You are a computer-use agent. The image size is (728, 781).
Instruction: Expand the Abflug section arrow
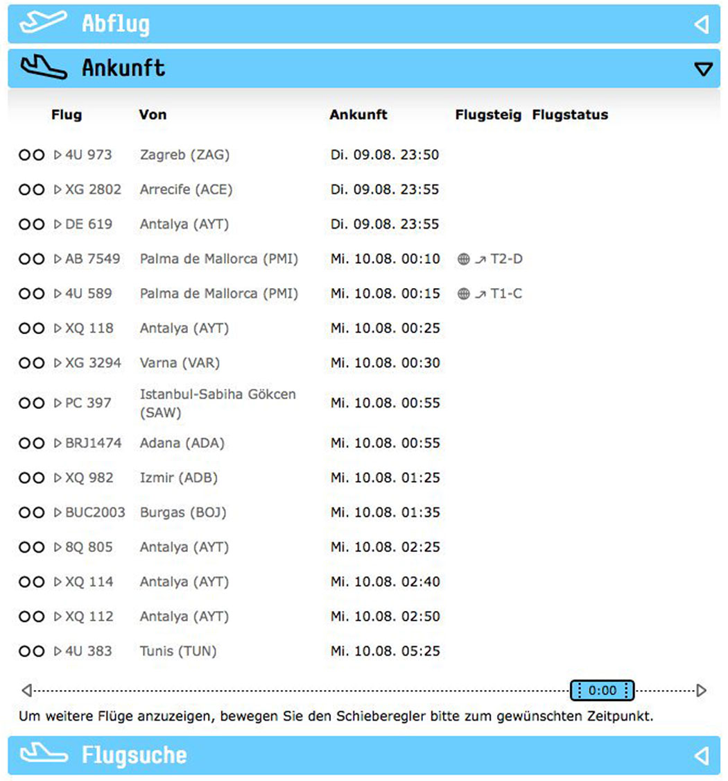[702, 24]
